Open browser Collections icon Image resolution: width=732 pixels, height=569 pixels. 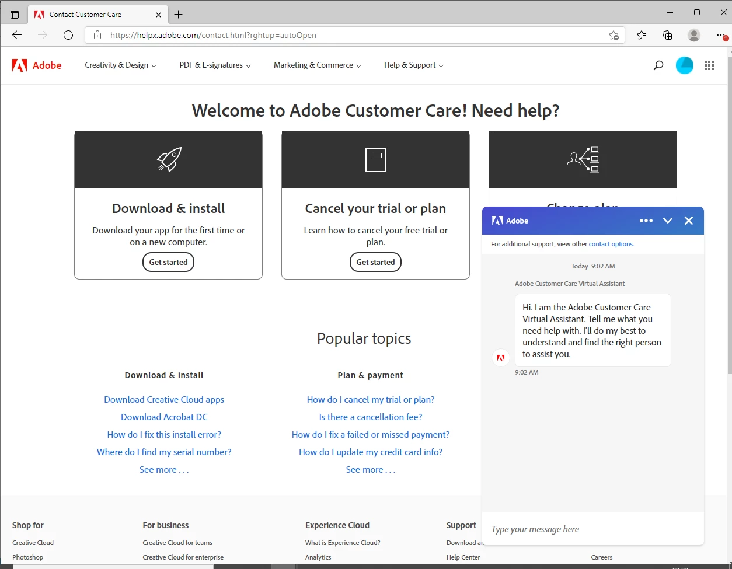pyautogui.click(x=667, y=35)
